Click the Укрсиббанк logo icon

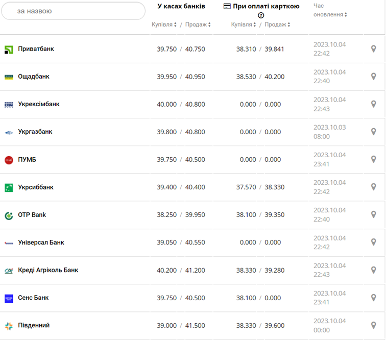coord(9,187)
